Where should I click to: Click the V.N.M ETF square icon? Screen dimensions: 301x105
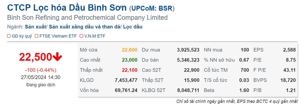click(x=81, y=36)
